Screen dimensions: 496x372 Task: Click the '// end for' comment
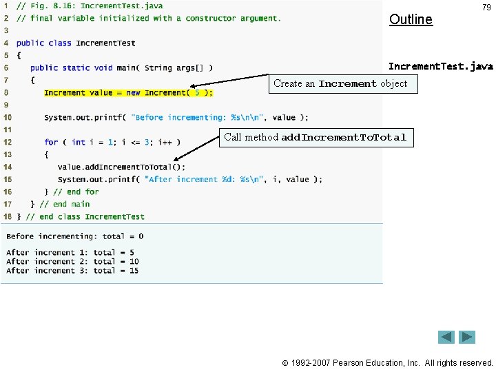tap(76, 192)
